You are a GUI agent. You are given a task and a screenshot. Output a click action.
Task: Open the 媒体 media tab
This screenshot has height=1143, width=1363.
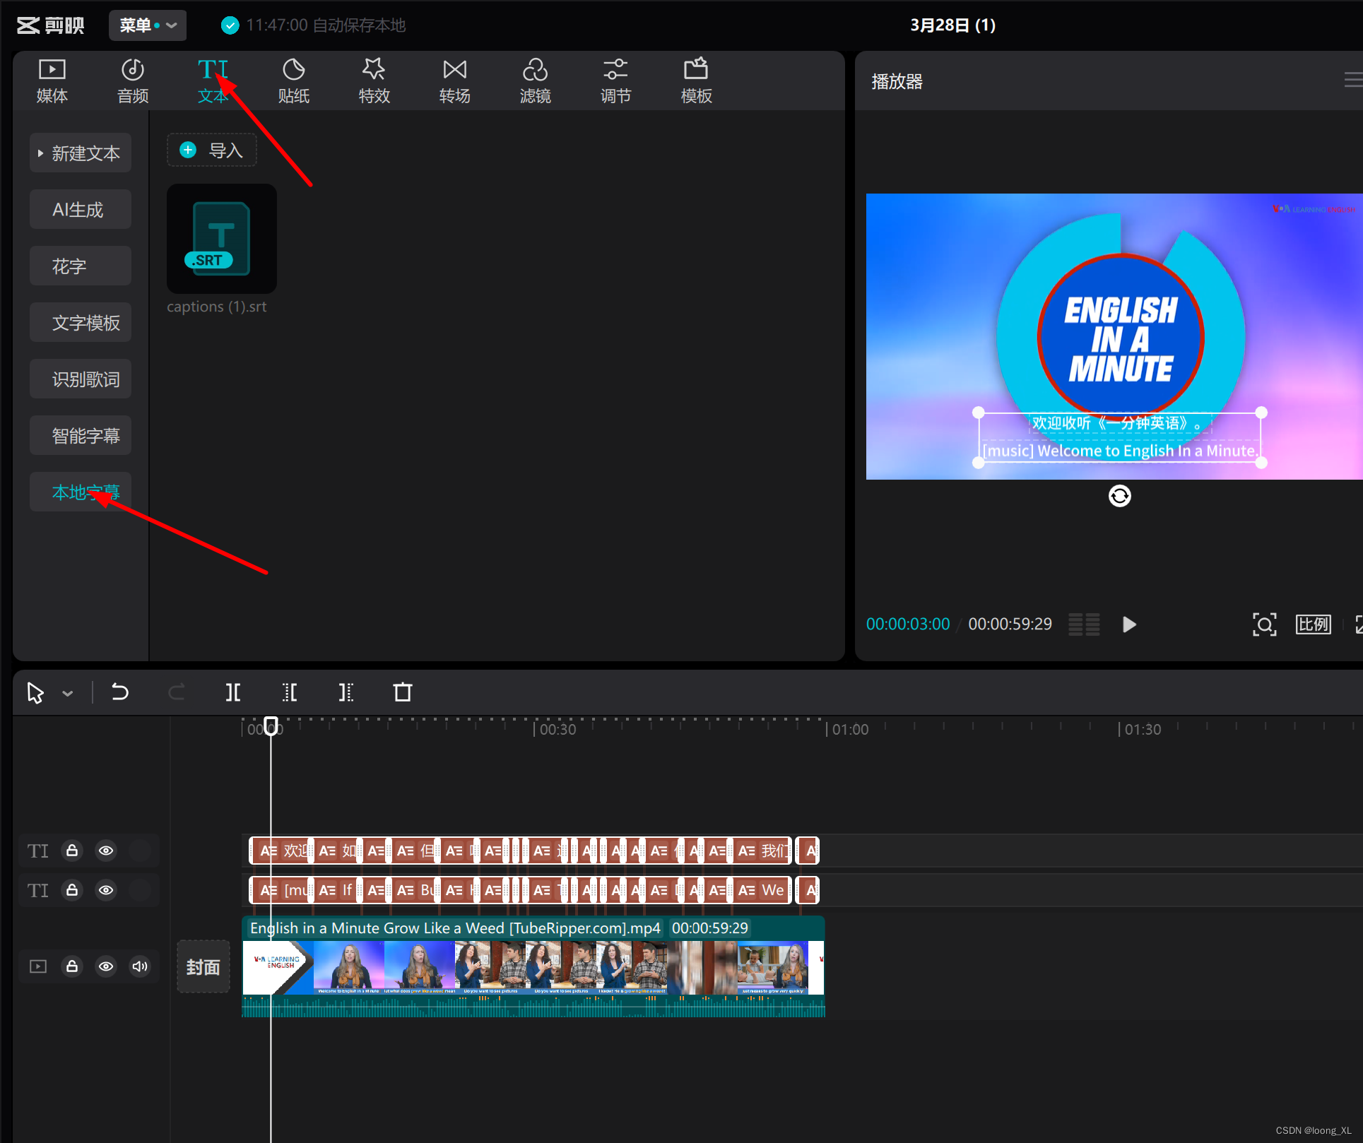click(x=52, y=81)
